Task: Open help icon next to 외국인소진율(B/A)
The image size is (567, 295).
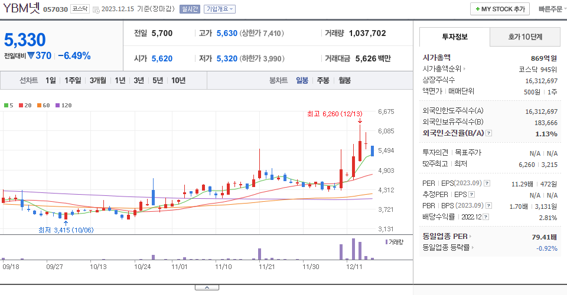Action: point(488,133)
